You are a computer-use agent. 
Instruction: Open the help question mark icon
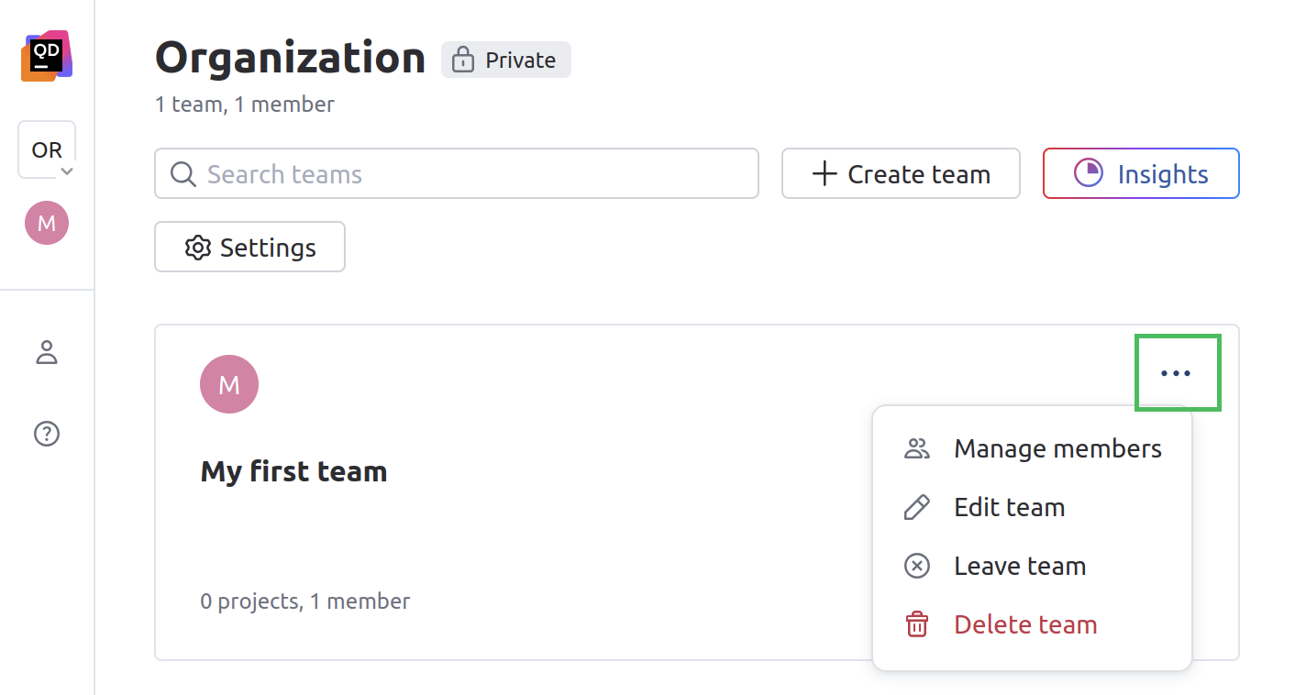[x=47, y=434]
